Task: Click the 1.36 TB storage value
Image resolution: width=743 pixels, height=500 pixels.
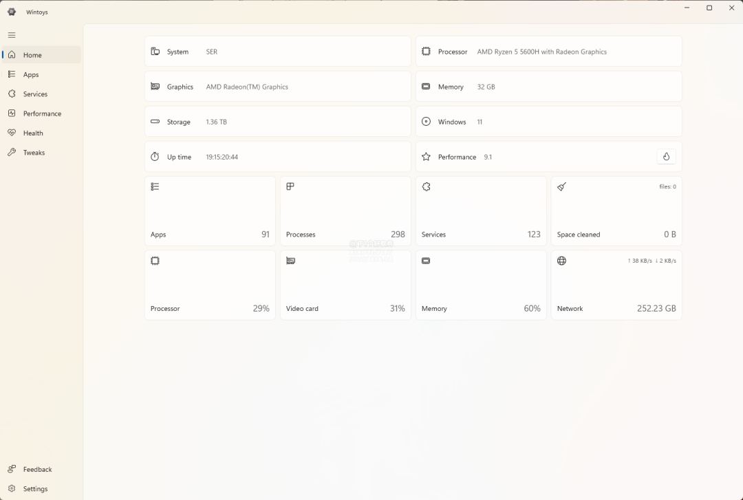Action: [216, 122]
